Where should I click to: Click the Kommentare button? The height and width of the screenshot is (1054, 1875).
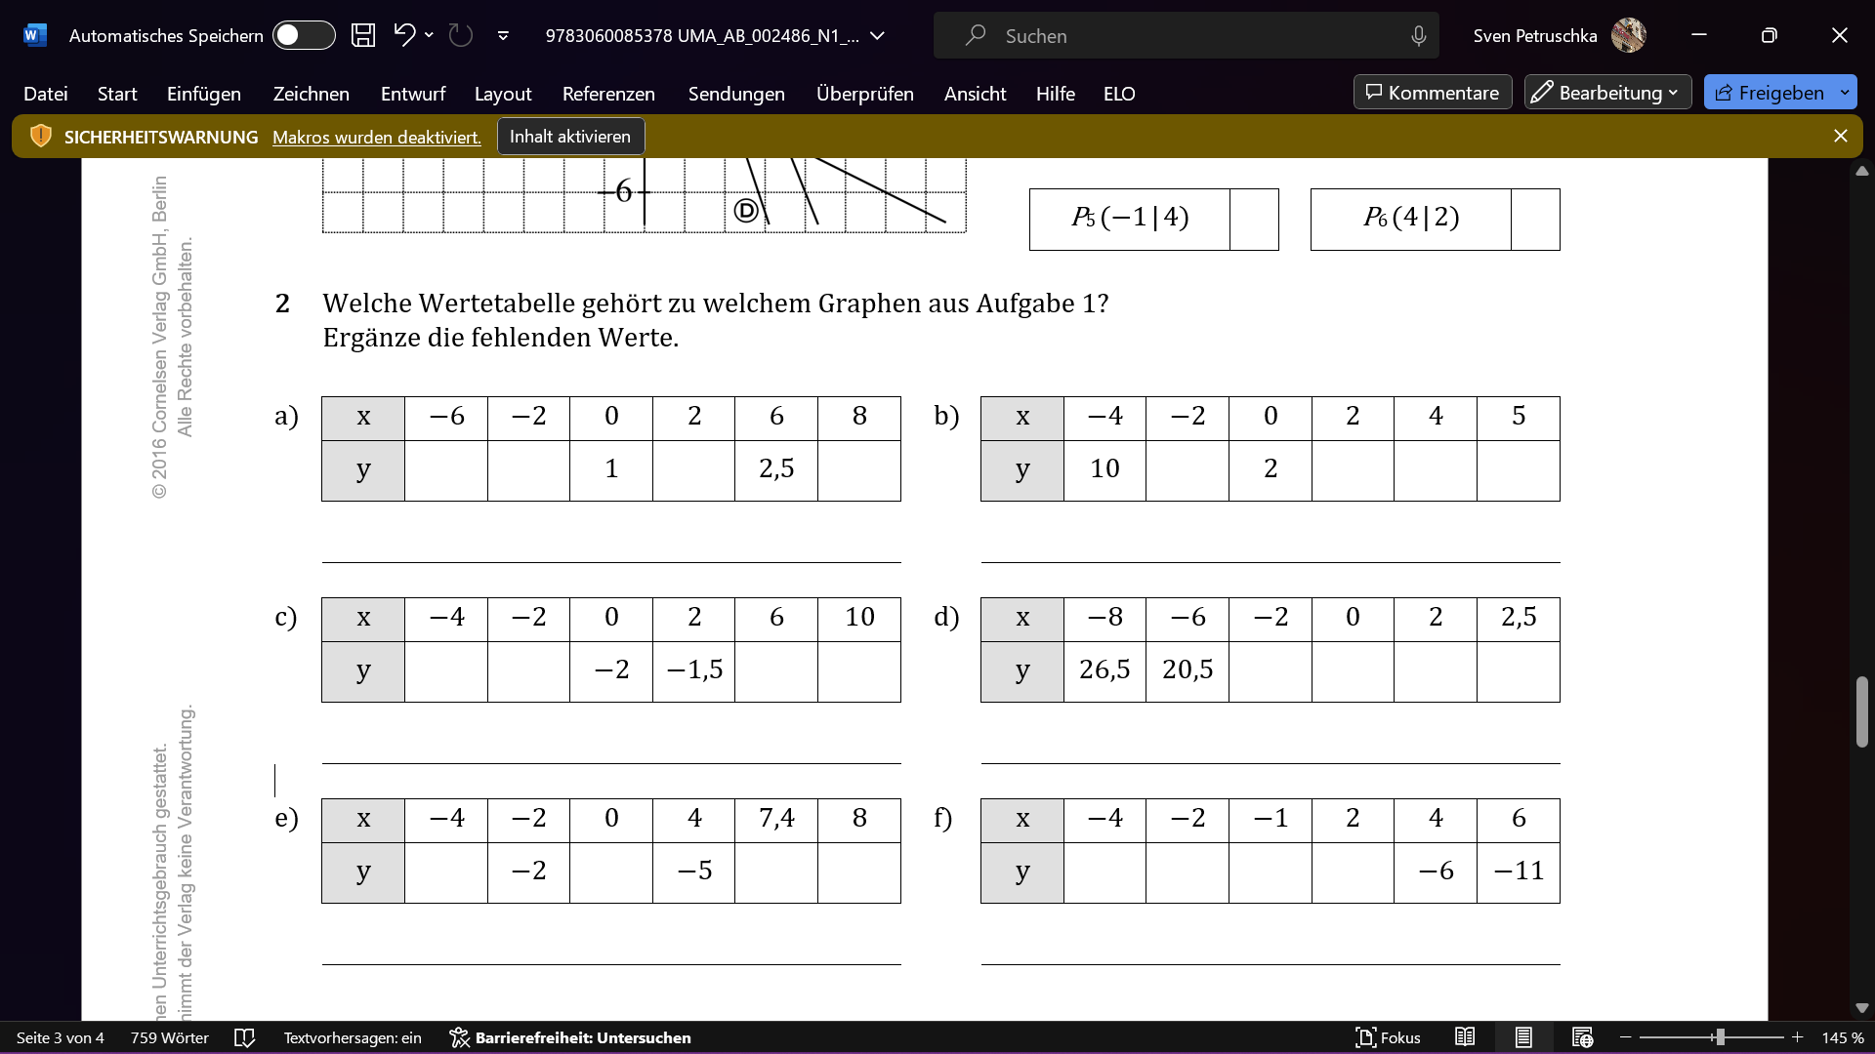tap(1433, 93)
